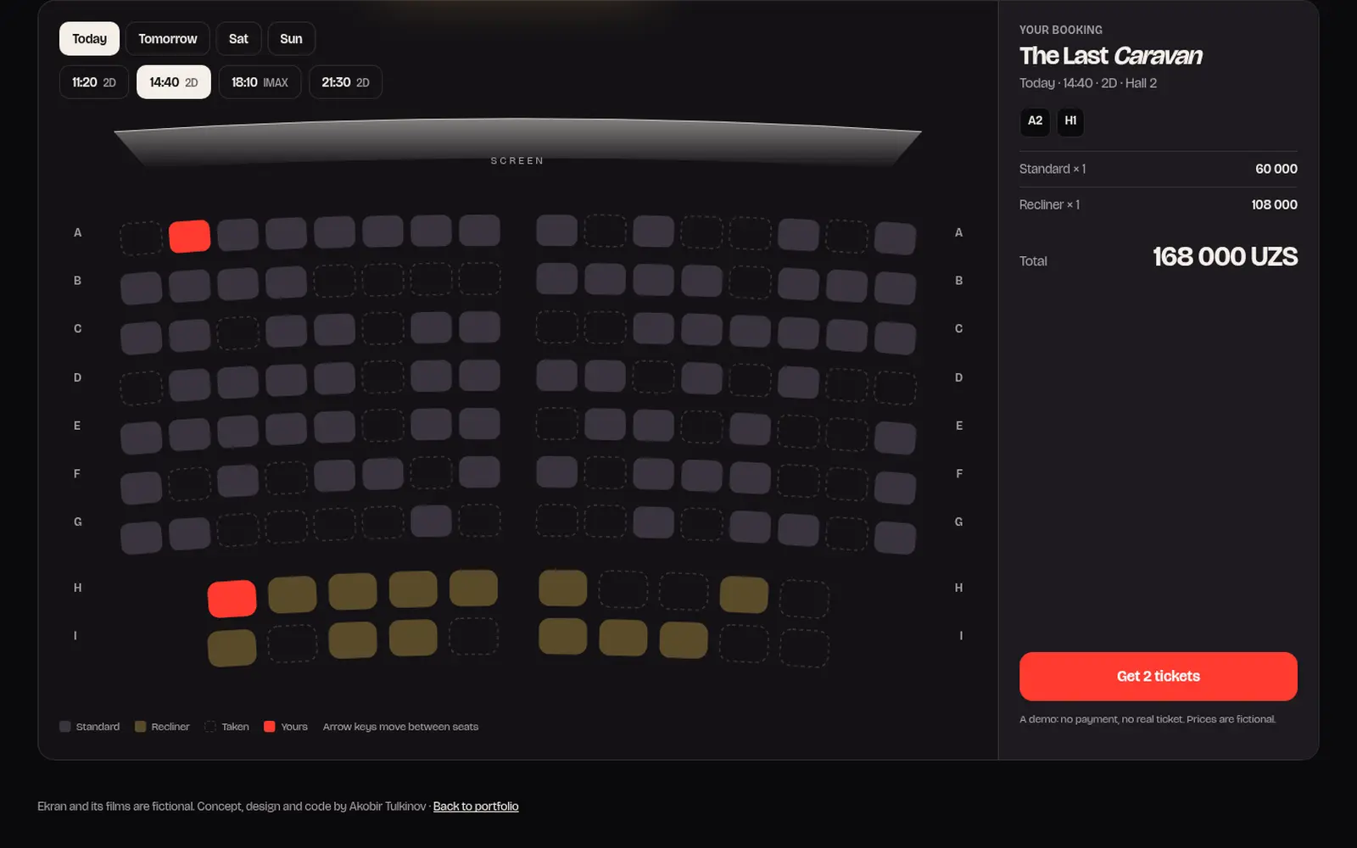This screenshot has width=1357, height=848.
Task: Select the Today date tab
Action: click(89, 39)
